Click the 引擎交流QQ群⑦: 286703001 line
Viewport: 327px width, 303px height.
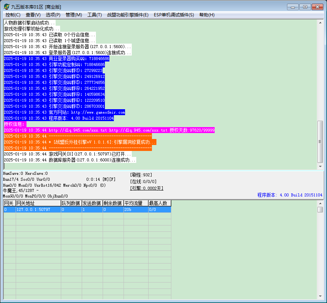pos(54,107)
